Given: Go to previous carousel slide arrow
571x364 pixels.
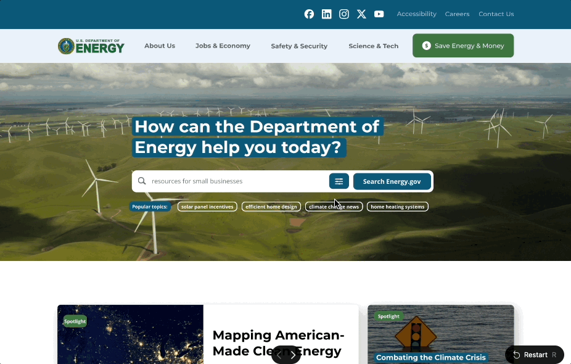Looking at the screenshot, I should click(x=279, y=355).
